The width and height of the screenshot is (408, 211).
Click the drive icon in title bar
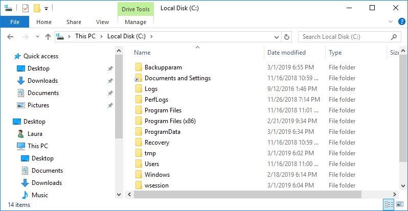pos(8,8)
